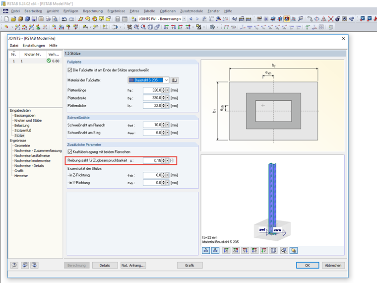Click the New file icon in main toolbar
This screenshot has height=283, width=377.
[6, 19]
